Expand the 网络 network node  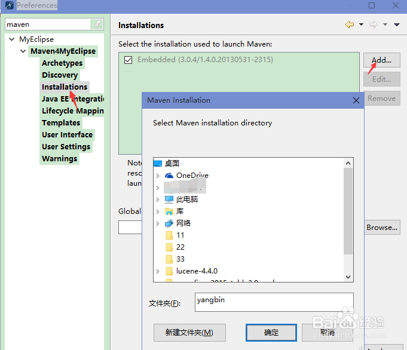pyautogui.click(x=158, y=223)
